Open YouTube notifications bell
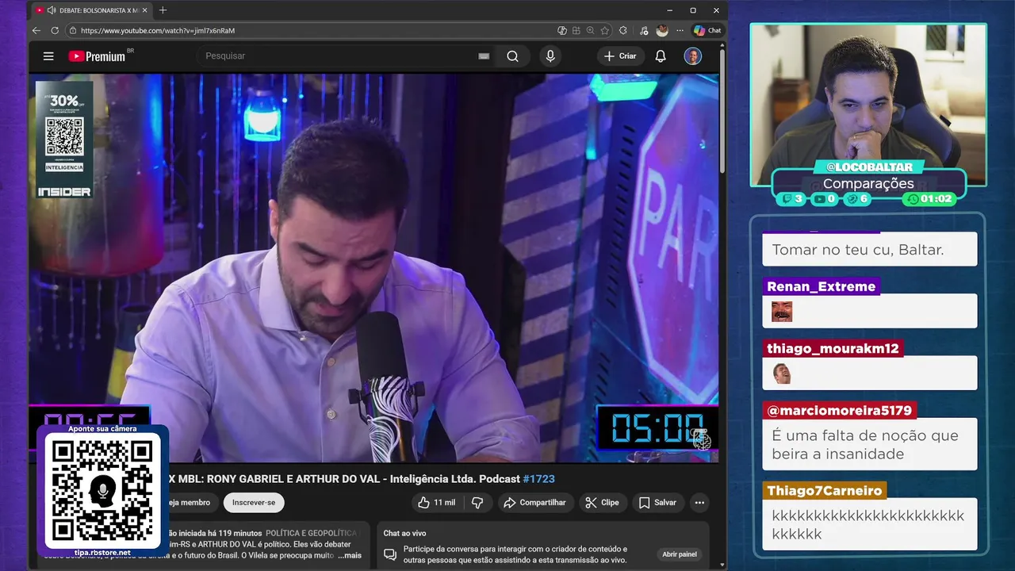The image size is (1015, 571). point(661,56)
